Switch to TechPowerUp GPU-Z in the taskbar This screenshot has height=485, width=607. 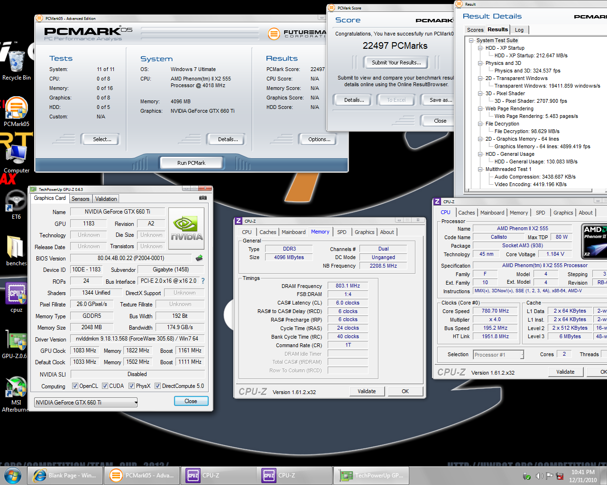pos(372,476)
